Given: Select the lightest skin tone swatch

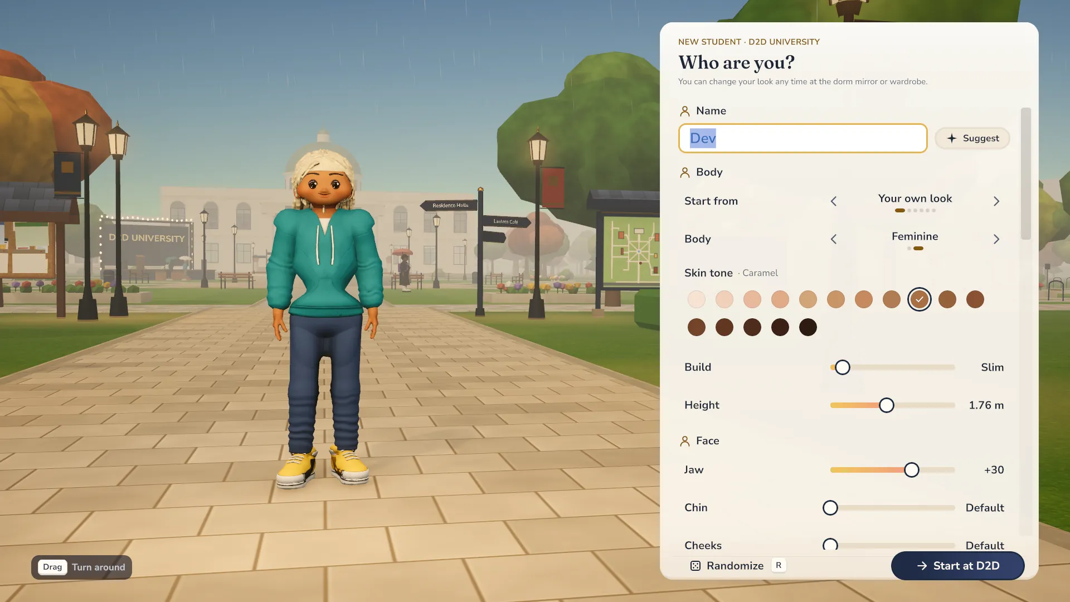Looking at the screenshot, I should [x=697, y=299].
